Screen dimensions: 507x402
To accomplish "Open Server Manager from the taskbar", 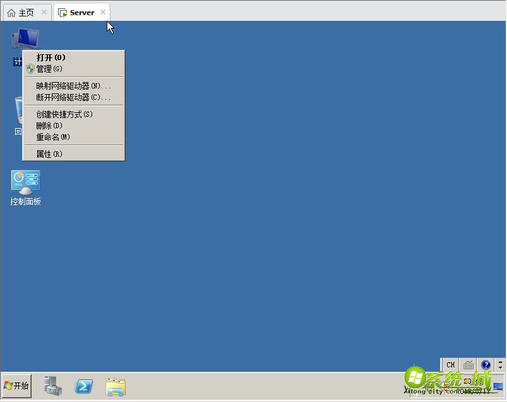I will pyautogui.click(x=52, y=386).
